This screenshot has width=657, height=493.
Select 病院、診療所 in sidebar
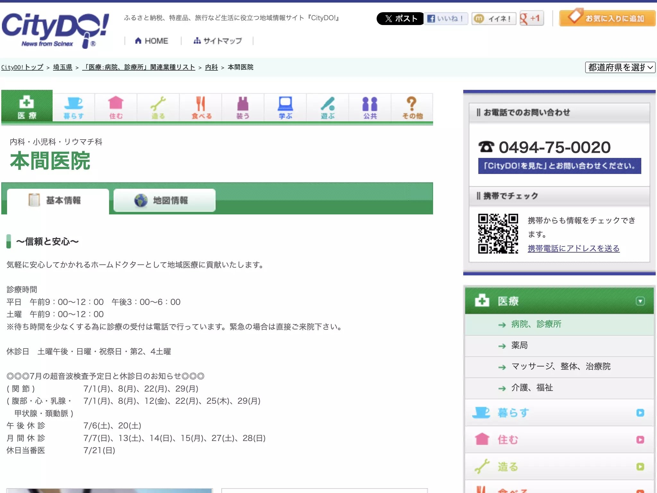tap(559, 324)
